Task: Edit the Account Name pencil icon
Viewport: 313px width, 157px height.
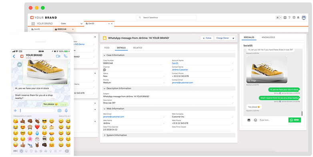Action: [233, 64]
